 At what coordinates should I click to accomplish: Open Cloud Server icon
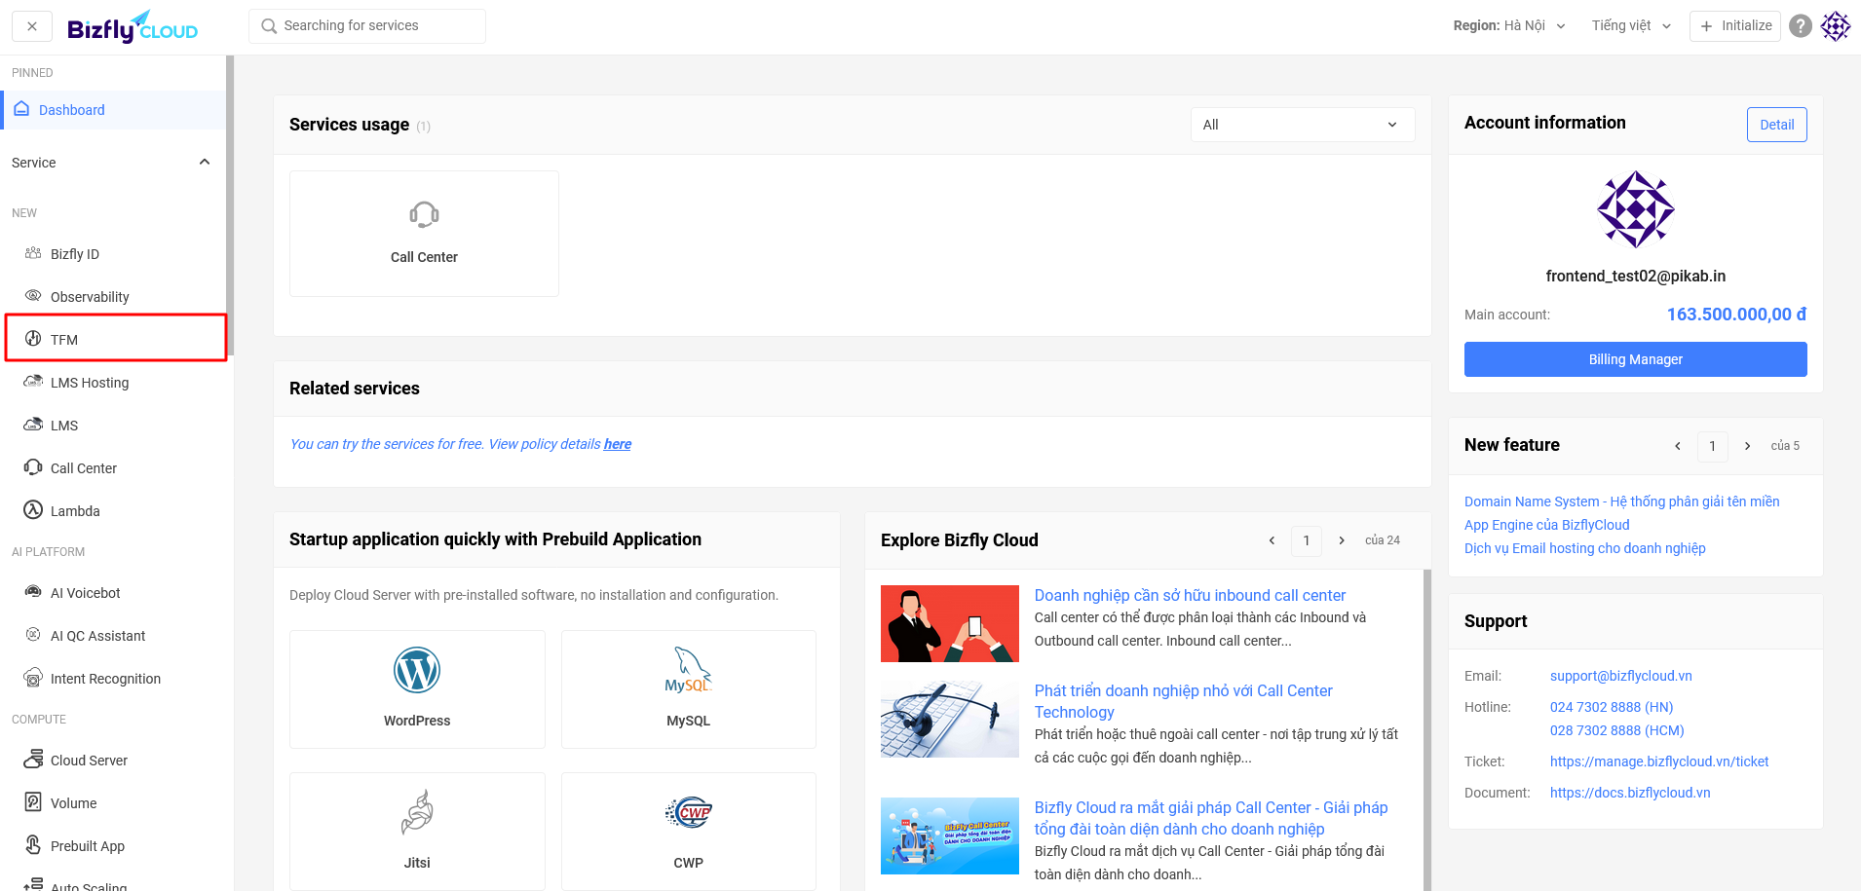pos(33,760)
